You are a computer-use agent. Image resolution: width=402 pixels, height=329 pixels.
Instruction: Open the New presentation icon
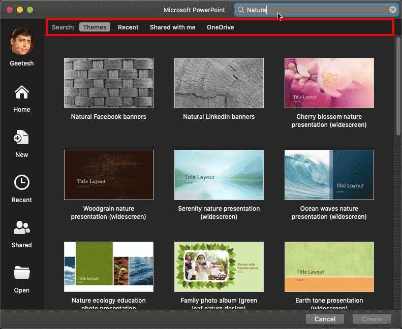click(21, 138)
